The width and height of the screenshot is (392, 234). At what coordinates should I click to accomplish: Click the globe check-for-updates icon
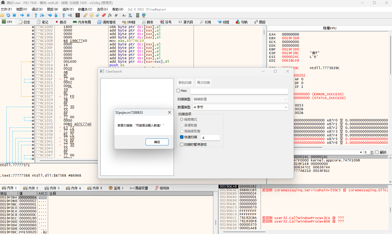[x=144, y=15]
